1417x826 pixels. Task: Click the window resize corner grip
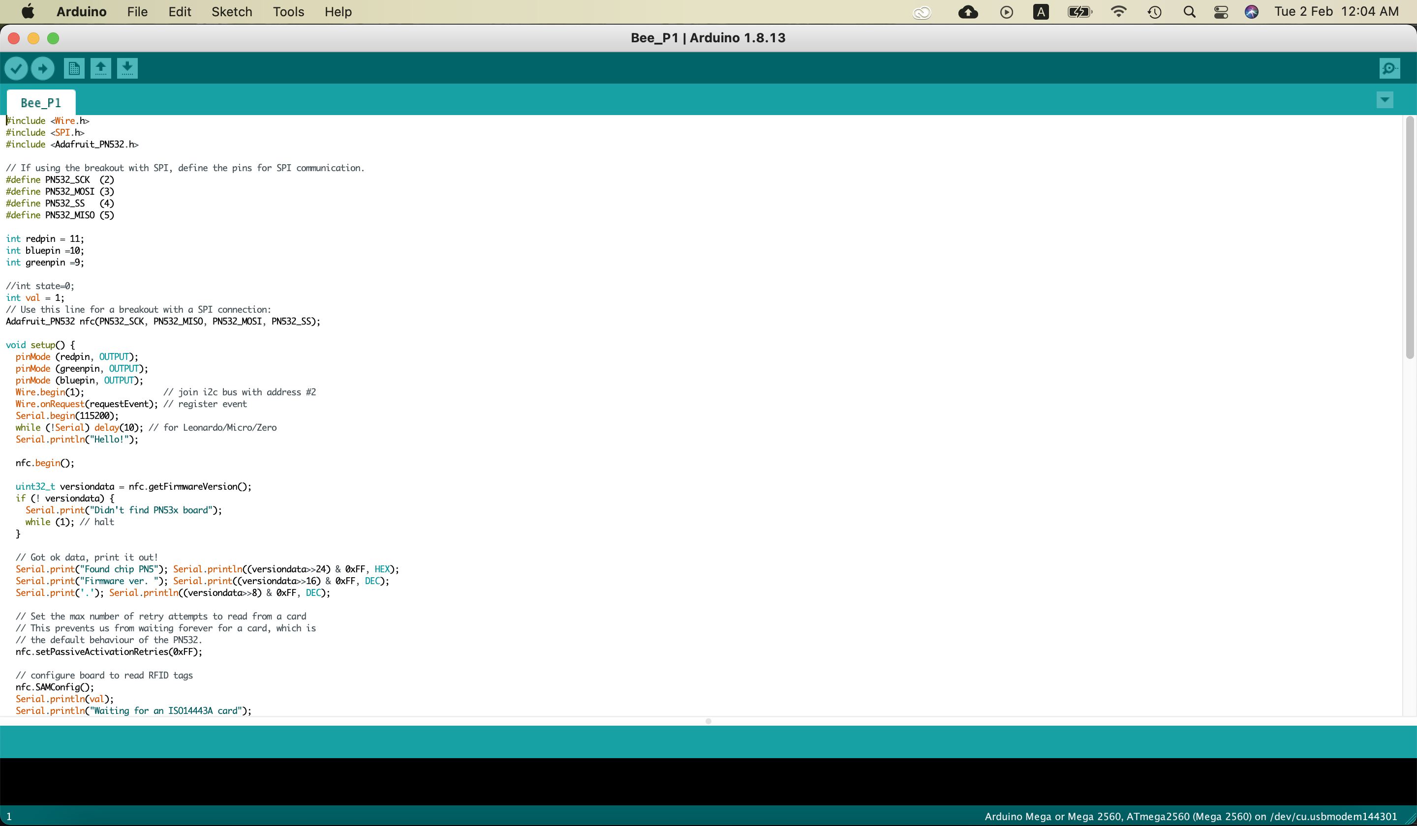click(1410, 819)
